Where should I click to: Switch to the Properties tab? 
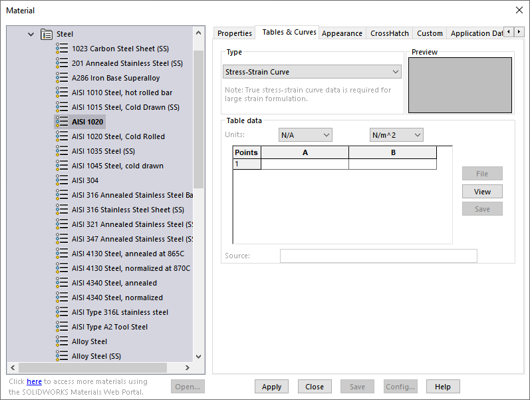click(x=234, y=33)
